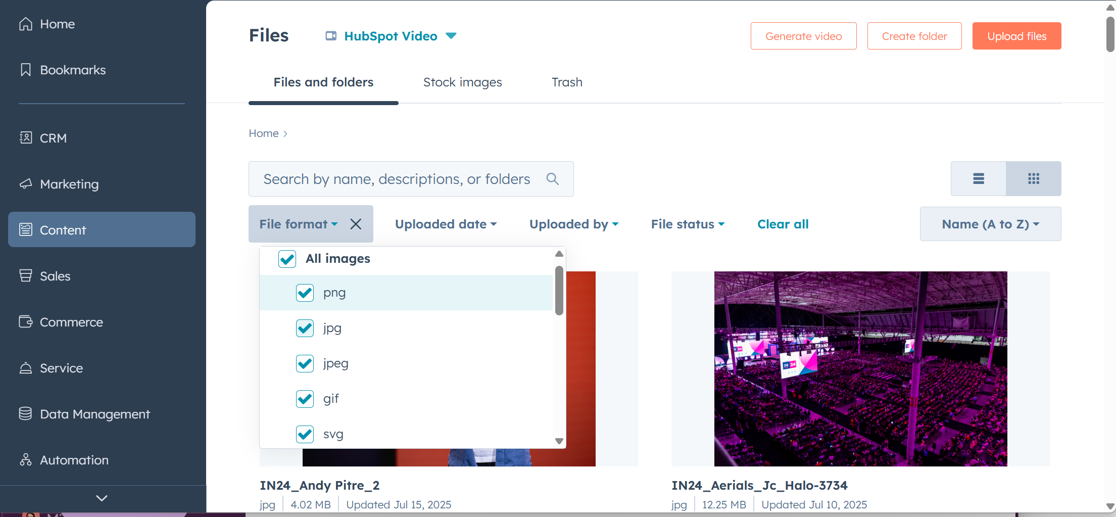Switch to grid view layout
This screenshot has width=1116, height=517.
[1033, 179]
